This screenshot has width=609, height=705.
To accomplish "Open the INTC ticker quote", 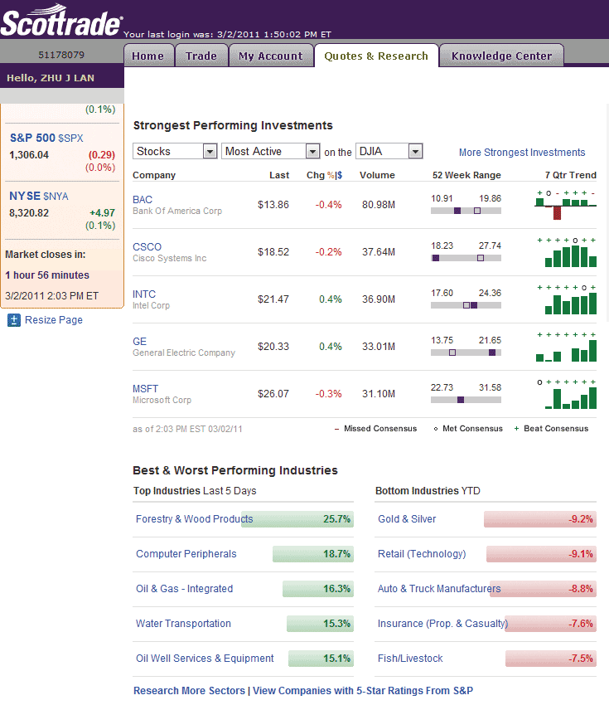I will pos(144,294).
